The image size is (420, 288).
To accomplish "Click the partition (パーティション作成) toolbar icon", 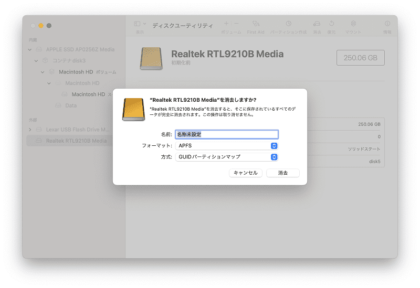I will click(288, 24).
